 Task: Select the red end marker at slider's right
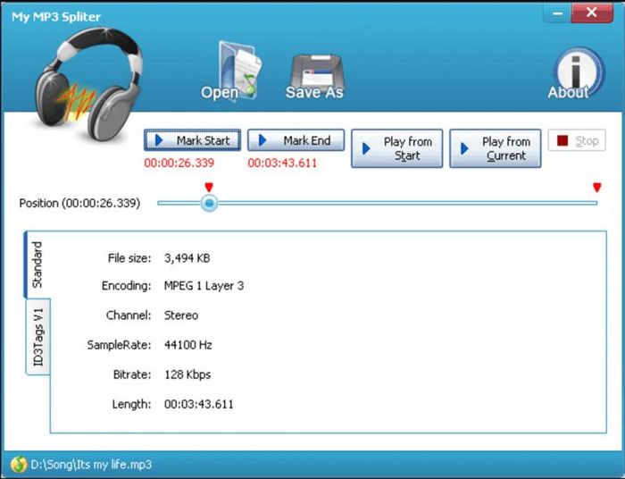[596, 187]
